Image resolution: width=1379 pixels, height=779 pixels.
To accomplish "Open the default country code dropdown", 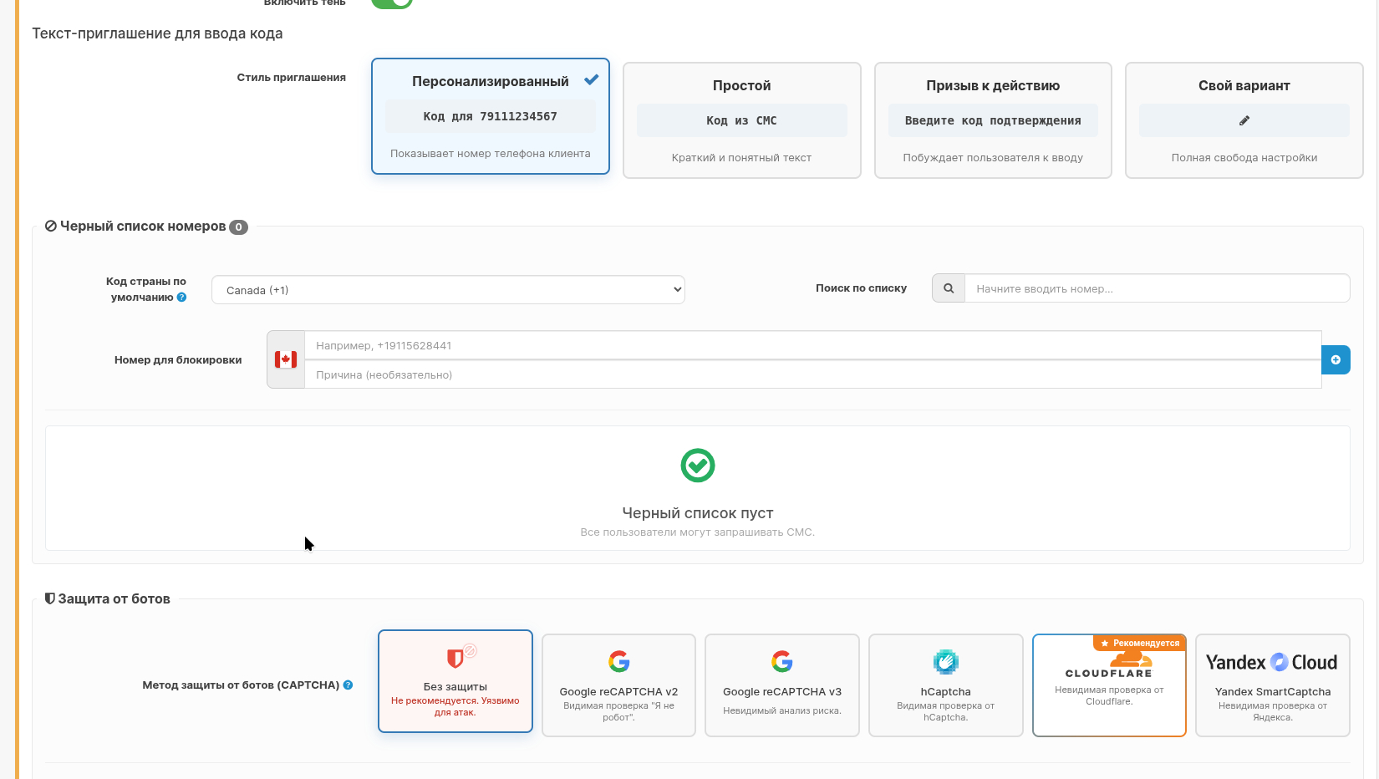I will 448,290.
